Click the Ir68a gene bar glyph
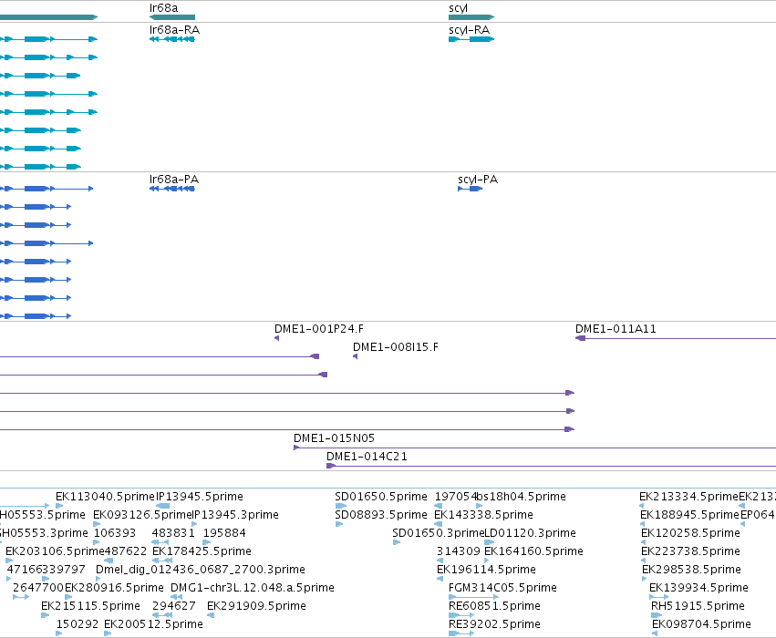Image resolution: width=776 pixels, height=638 pixels. [x=172, y=17]
